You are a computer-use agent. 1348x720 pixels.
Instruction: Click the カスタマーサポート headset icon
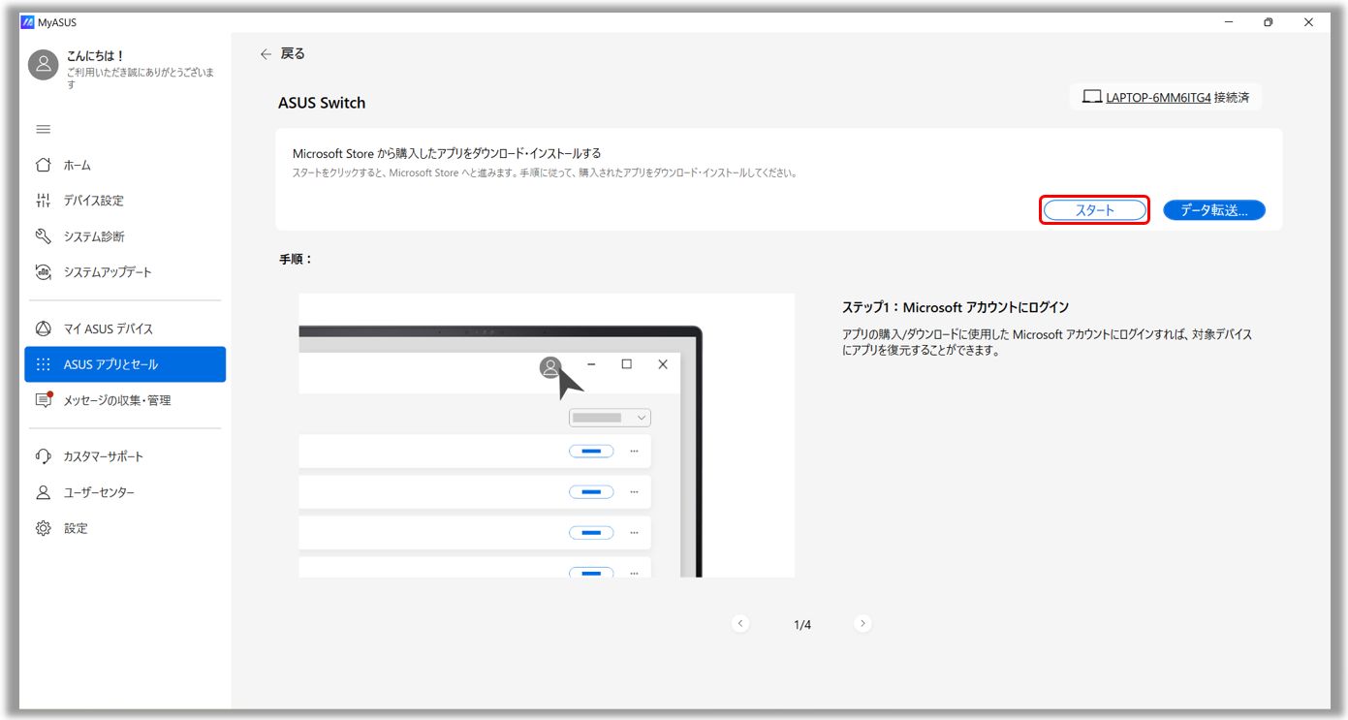click(43, 456)
